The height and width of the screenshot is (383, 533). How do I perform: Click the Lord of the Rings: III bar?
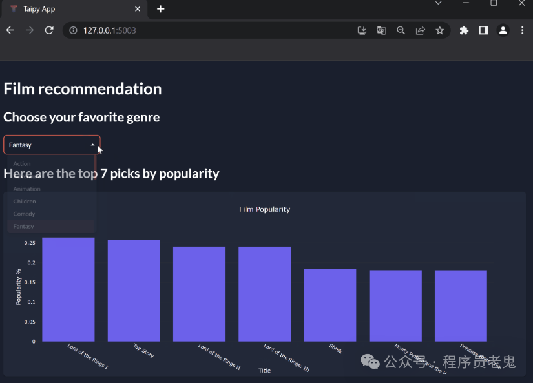tap(264, 294)
